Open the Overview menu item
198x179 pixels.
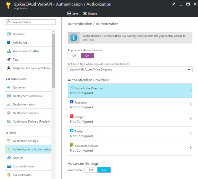click(x=28, y=34)
